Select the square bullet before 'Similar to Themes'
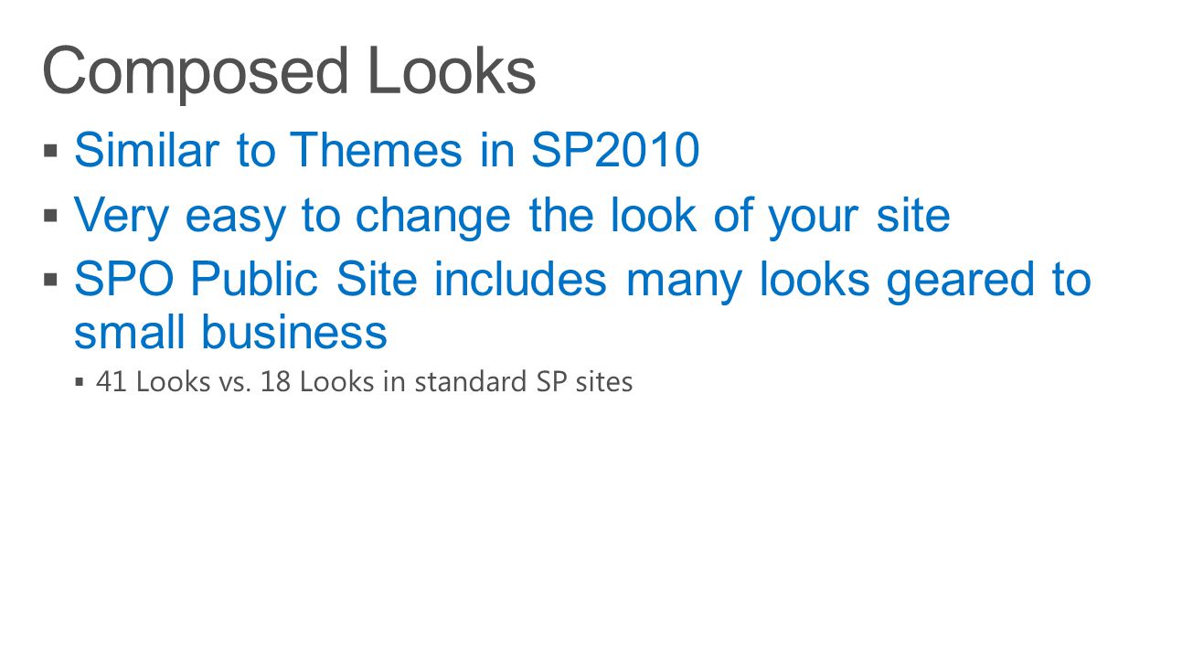The width and height of the screenshot is (1193, 671). tap(50, 149)
